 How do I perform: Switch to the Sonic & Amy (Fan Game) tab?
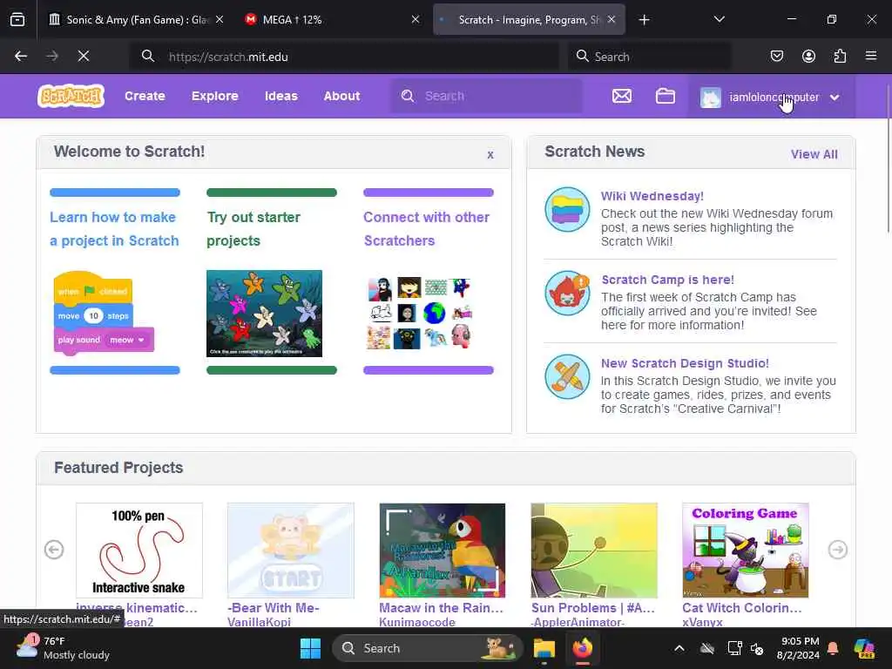137,20
